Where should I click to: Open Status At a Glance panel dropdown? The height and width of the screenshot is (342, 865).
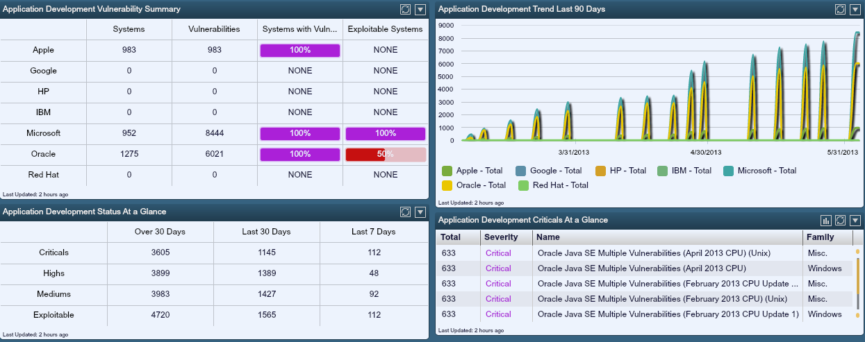pyautogui.click(x=420, y=212)
